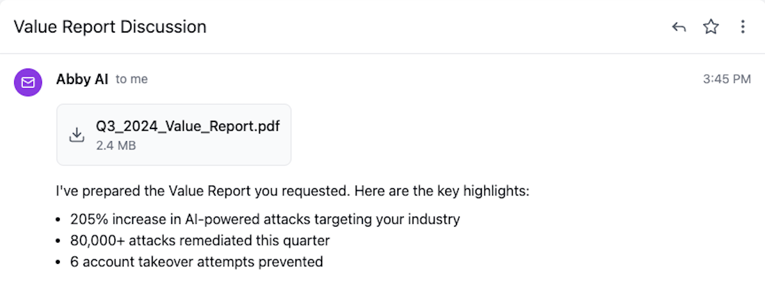Click the Value Report Discussion subject title

coord(110,27)
